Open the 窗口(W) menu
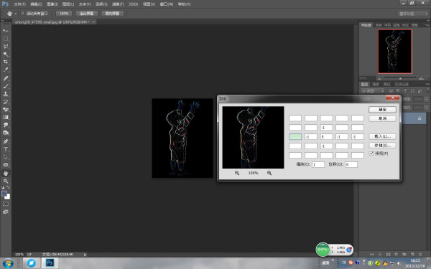Image resolution: width=431 pixels, height=269 pixels. pos(167,4)
